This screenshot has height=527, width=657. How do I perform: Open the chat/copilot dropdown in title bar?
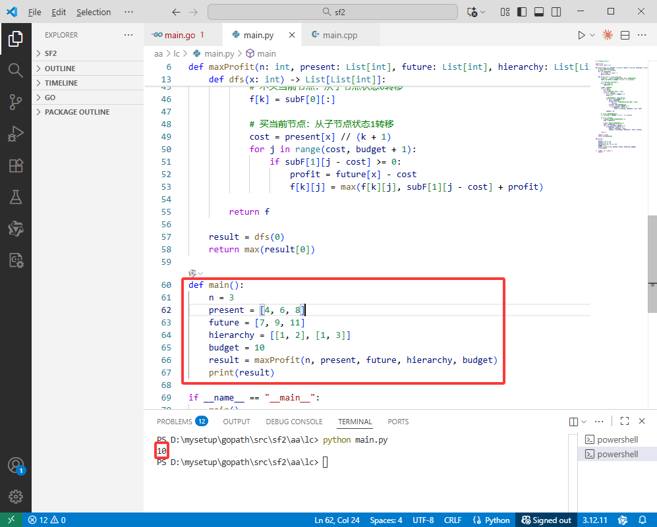482,12
